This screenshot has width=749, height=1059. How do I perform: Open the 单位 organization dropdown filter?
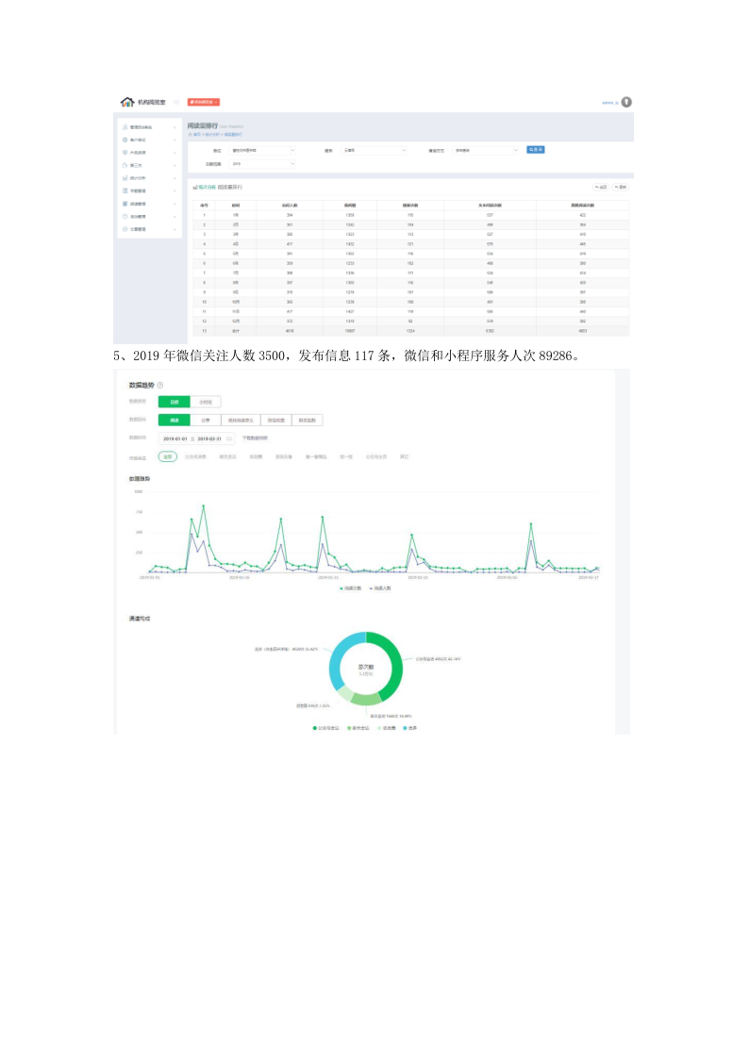coord(262,151)
